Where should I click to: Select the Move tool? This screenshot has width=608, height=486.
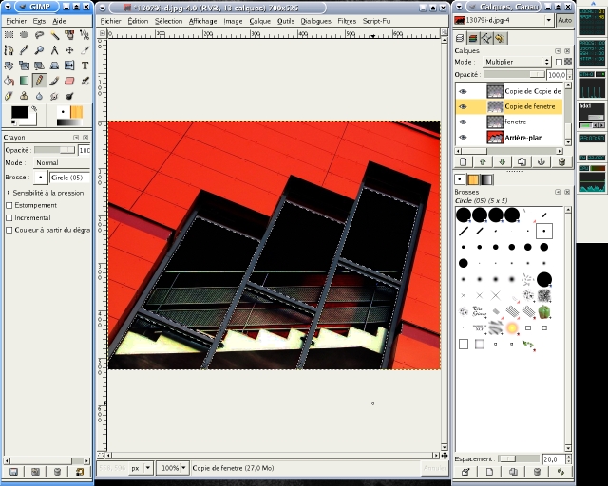click(69, 50)
